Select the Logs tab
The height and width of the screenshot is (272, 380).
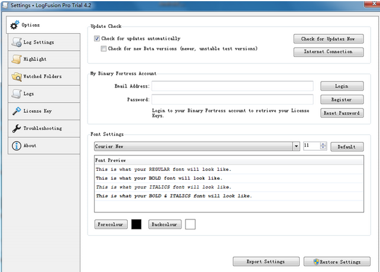tap(44, 94)
